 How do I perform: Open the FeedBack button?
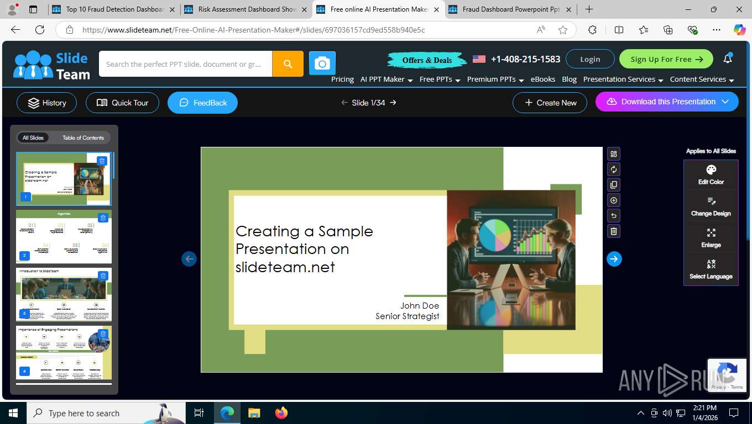click(x=203, y=103)
